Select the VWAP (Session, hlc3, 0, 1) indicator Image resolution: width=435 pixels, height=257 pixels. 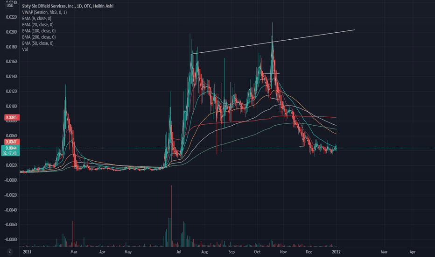44,12
